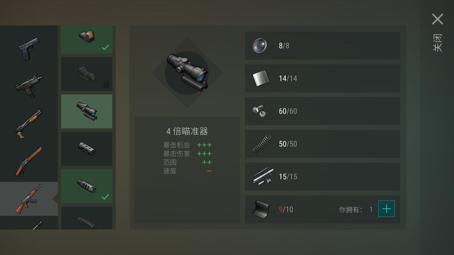Choose the 4x scope attachment
The height and width of the screenshot is (255, 454).
[87, 111]
